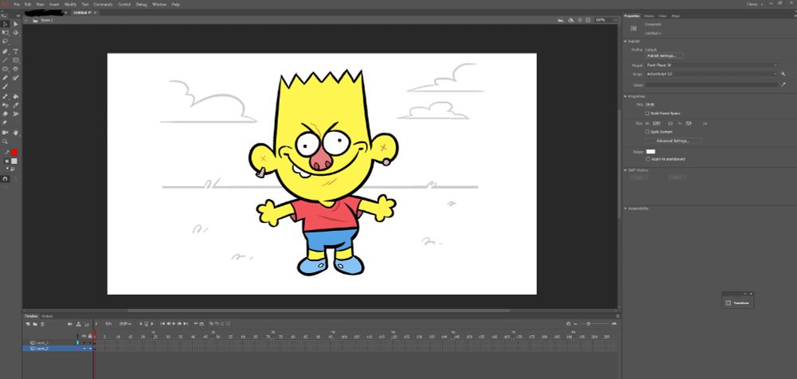797x379 pixels.
Task: Open the red stroke color swatch
Action: pyautogui.click(x=14, y=152)
